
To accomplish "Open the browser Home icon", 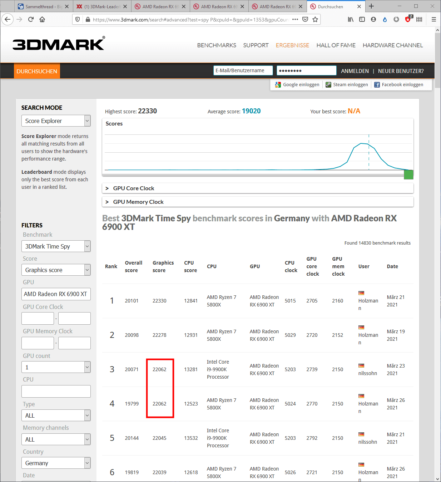I will (42, 19).
